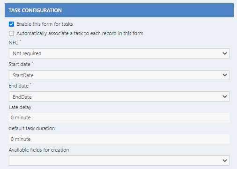Open the End date 'EndDate' dropdown
237x169 pixels.
click(119, 96)
